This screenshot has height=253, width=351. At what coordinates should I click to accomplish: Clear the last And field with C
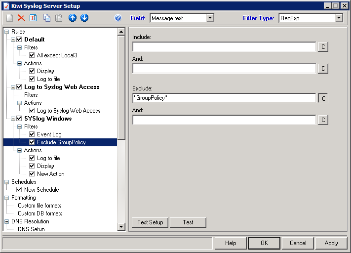click(x=323, y=120)
